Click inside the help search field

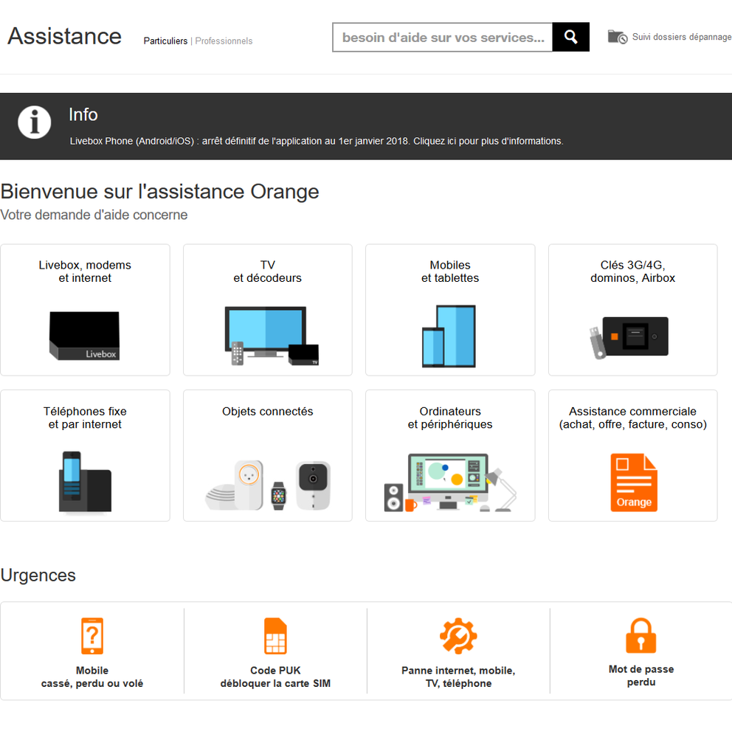tap(443, 37)
